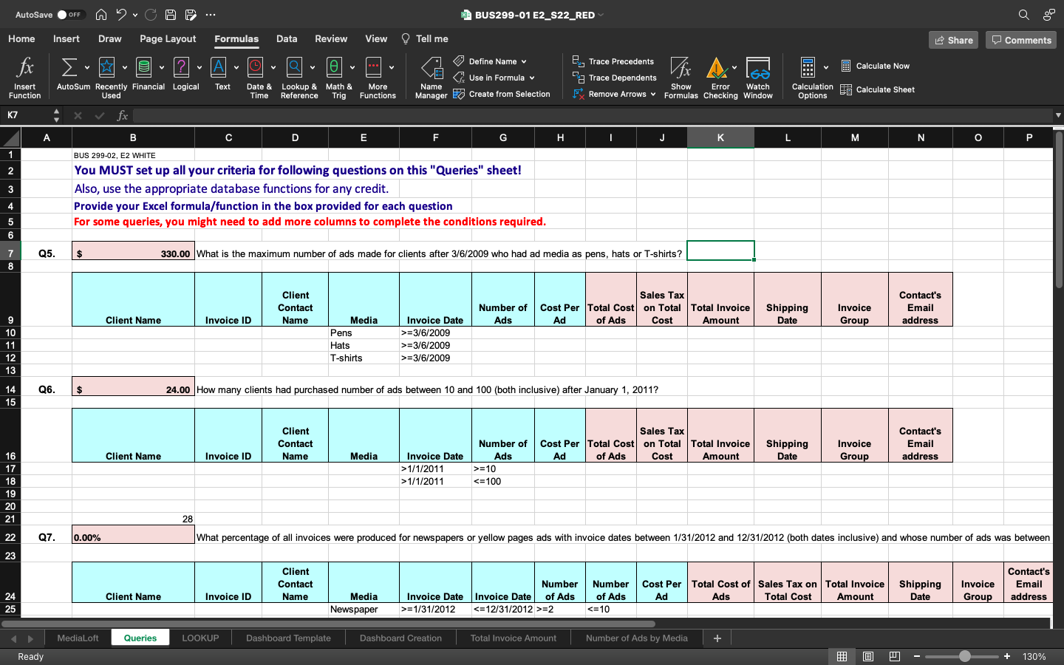Click Error Checking icon
1064x665 pixels.
(x=717, y=68)
